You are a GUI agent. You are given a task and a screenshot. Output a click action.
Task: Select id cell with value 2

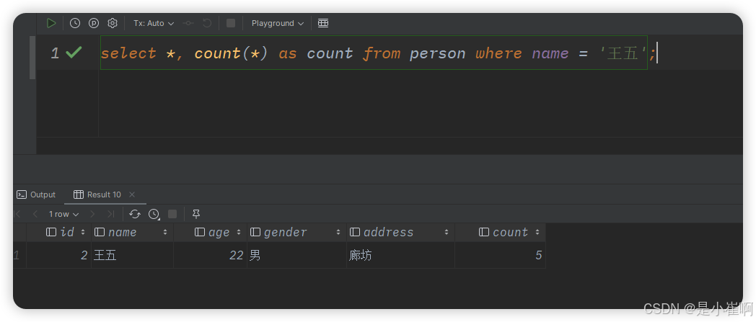59,255
